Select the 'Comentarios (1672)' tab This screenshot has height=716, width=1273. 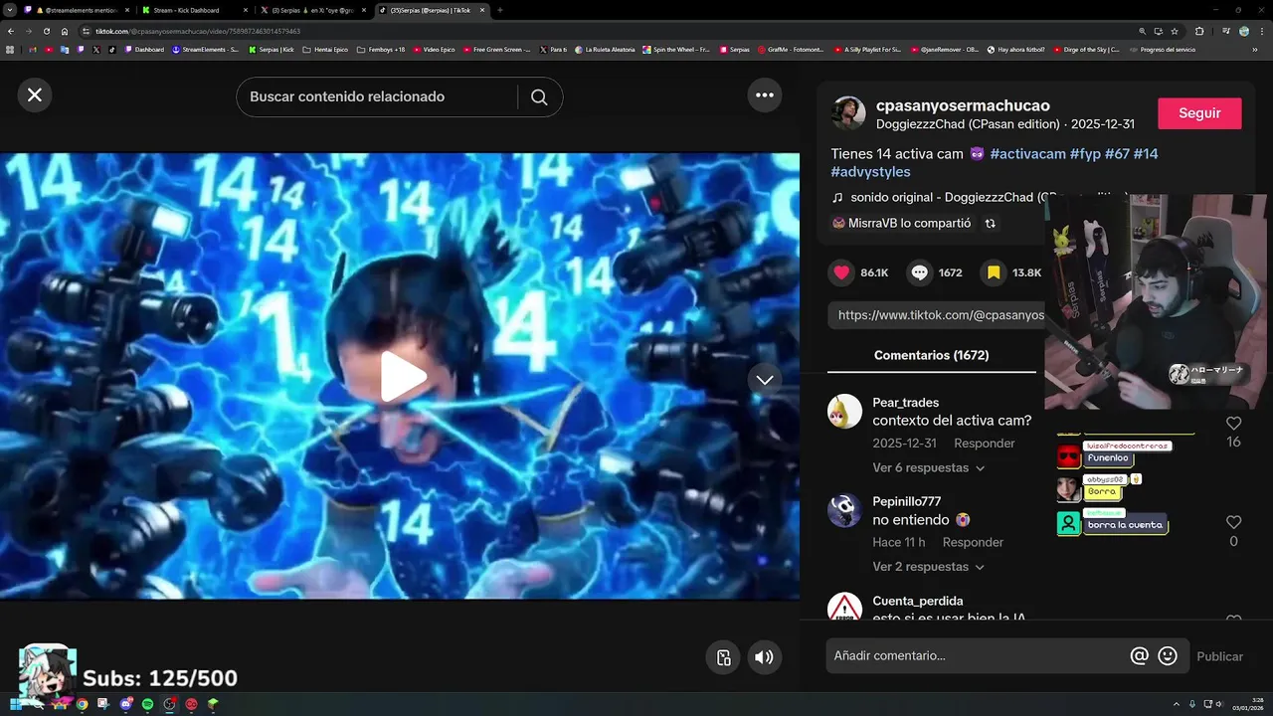[931, 355]
